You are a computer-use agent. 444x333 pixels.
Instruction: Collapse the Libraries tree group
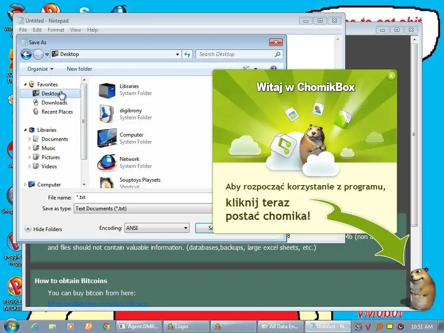point(25,130)
